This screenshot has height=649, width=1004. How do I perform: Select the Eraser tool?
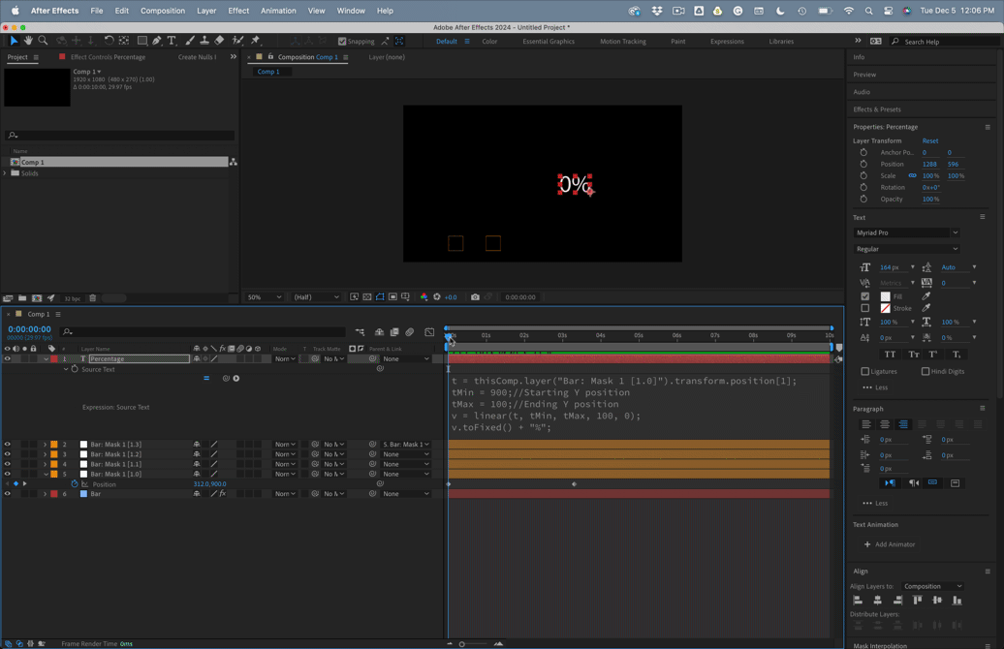tap(219, 41)
